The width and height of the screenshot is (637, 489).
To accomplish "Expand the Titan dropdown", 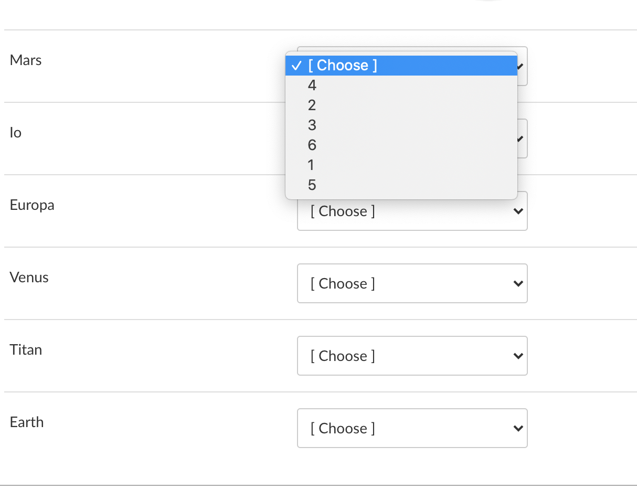I will coord(412,356).
